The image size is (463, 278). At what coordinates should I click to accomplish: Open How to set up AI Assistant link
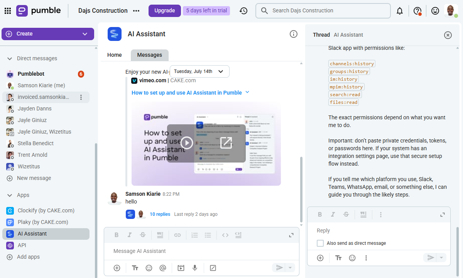pos(187,93)
